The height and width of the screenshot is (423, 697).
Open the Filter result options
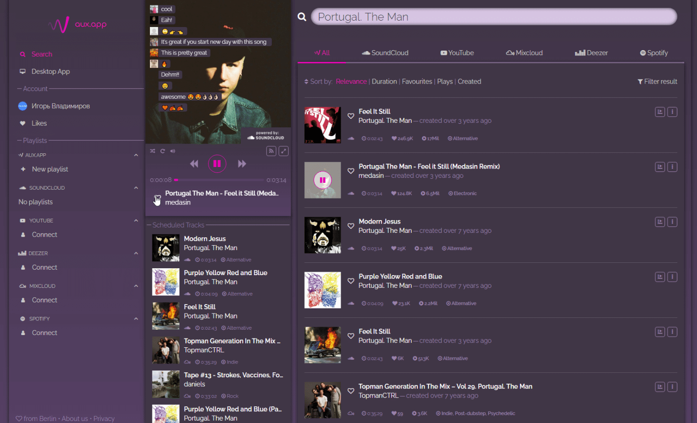(657, 82)
